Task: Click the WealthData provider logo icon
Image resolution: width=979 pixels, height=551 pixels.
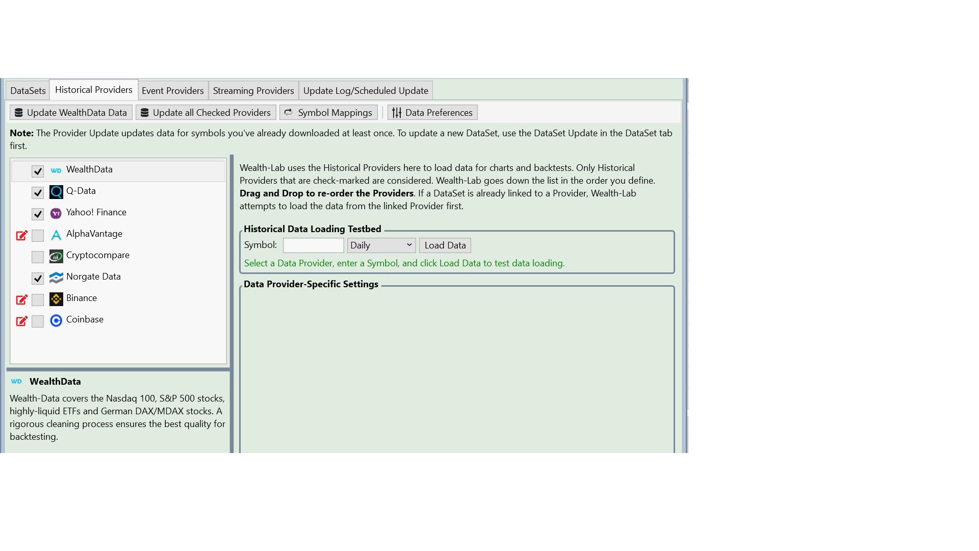Action: click(56, 170)
